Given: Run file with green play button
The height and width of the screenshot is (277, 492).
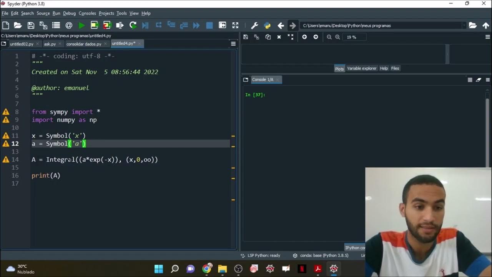Looking at the screenshot, I should coord(81,25).
